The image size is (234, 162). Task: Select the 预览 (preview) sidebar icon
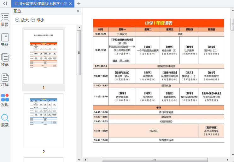5,60
